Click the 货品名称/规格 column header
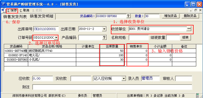This screenshot has width=203, height=98. coord(52,46)
